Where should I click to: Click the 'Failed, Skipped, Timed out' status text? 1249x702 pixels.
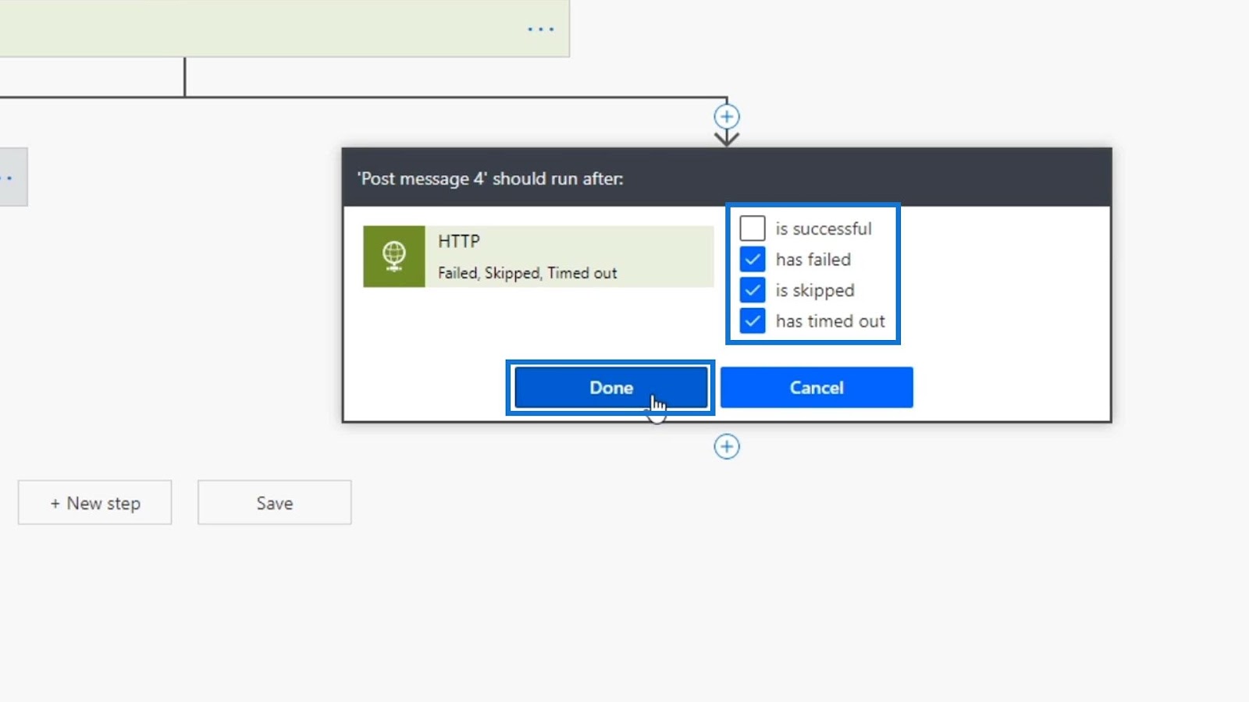[x=528, y=273]
